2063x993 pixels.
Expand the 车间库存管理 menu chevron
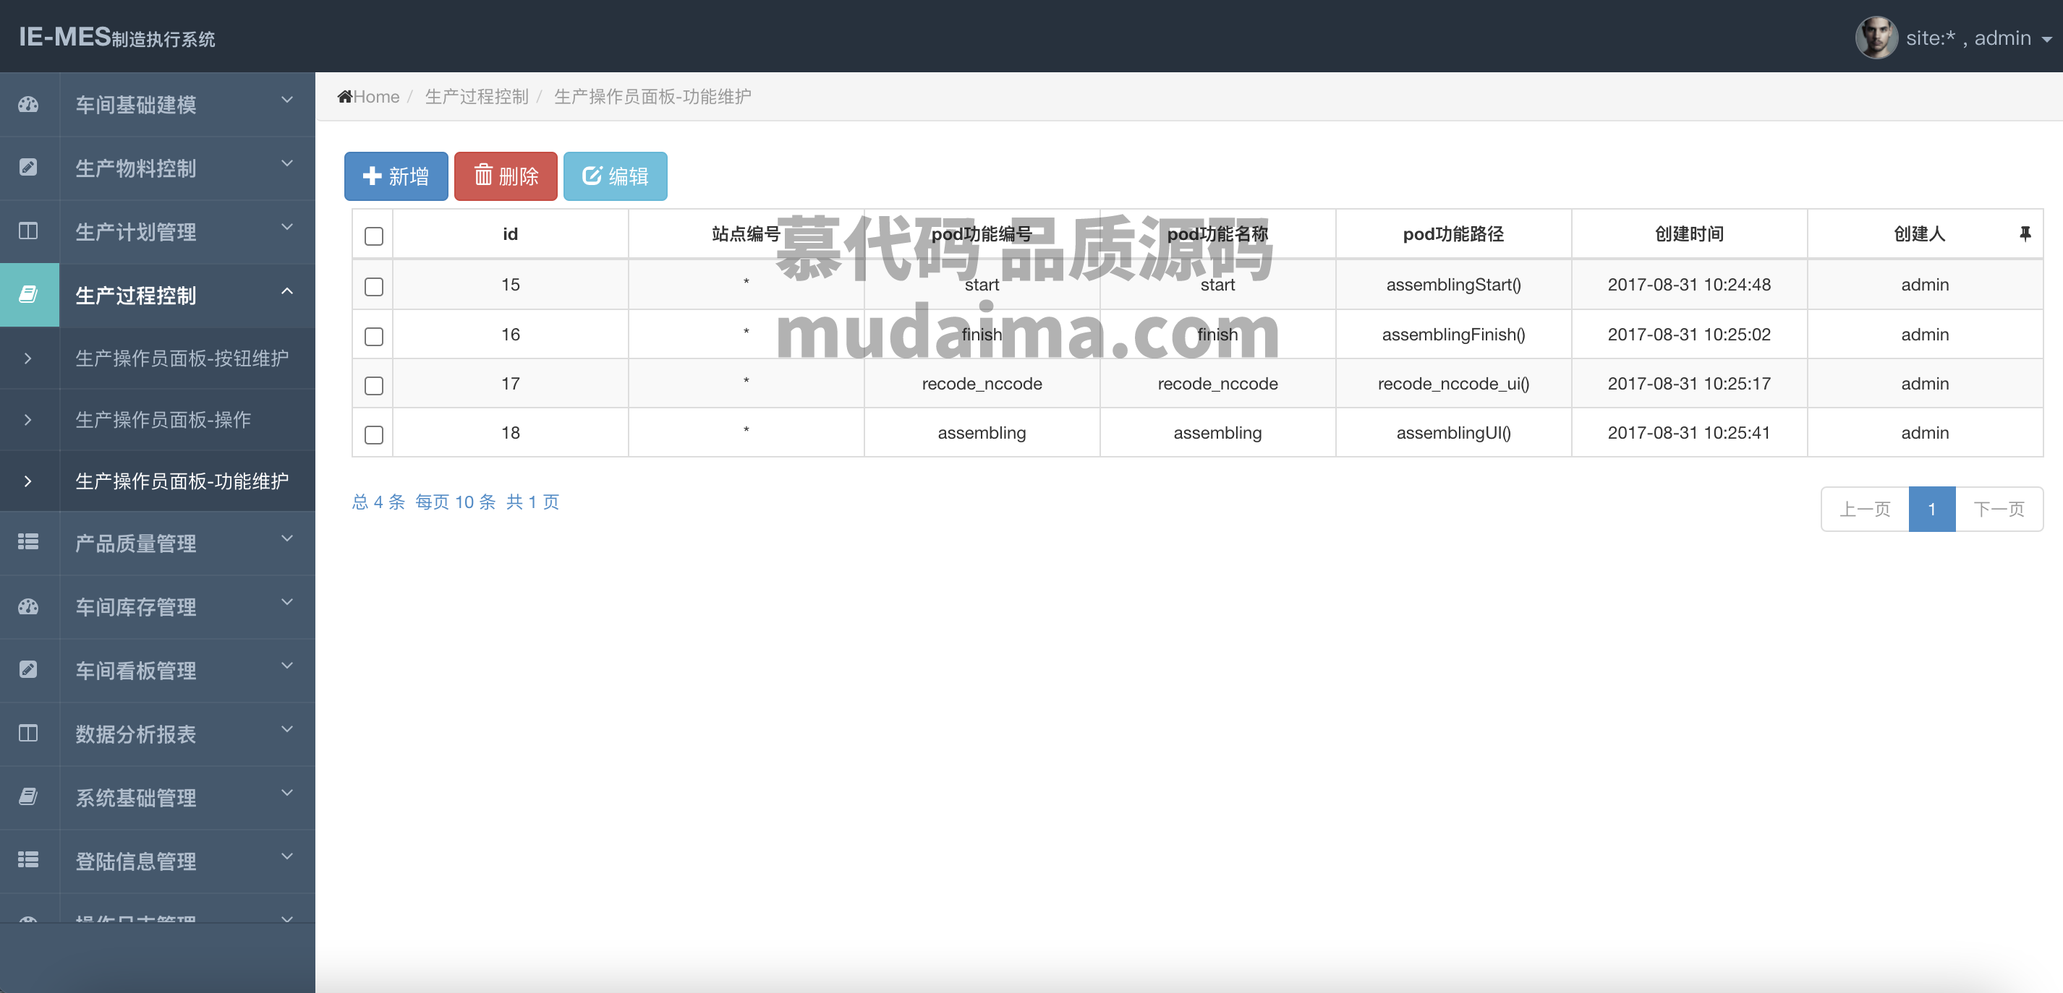coord(286,603)
